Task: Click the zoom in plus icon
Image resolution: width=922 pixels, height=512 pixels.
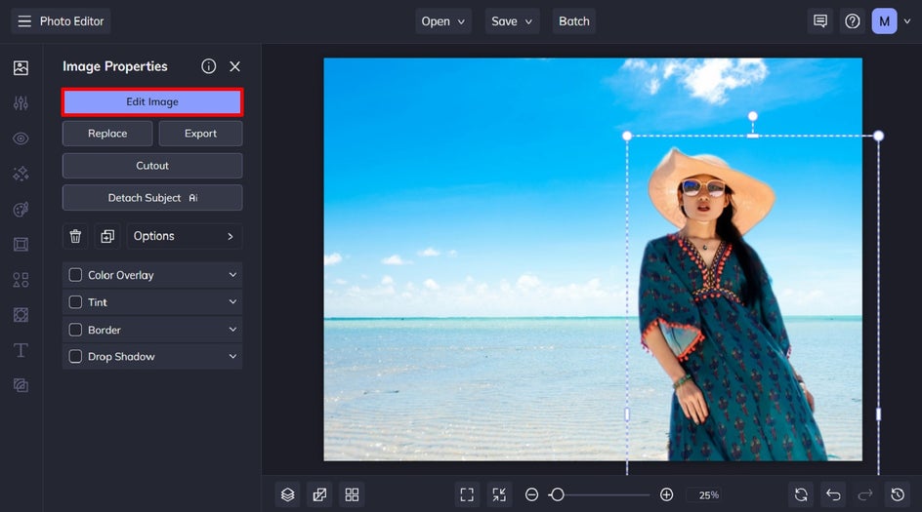Action: tap(666, 494)
